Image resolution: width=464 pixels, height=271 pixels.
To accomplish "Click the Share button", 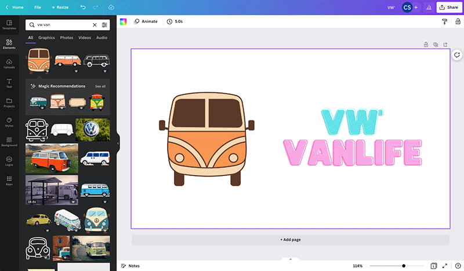I will [x=448, y=7].
